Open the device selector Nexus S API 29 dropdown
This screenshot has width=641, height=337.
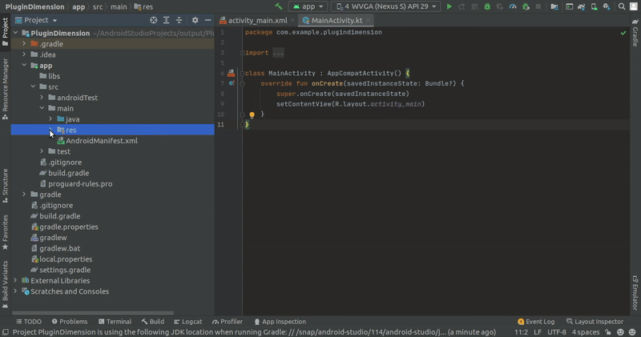coord(386,6)
